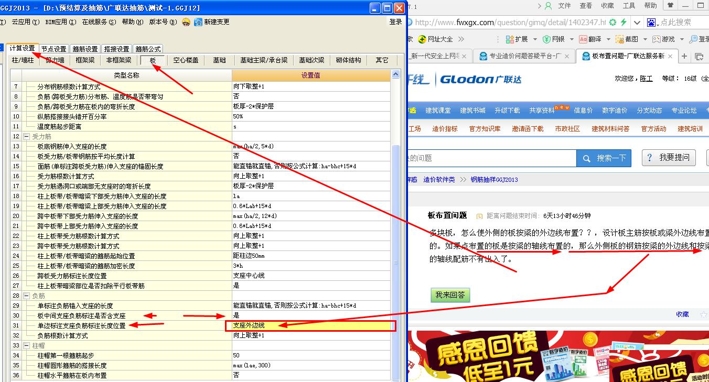This screenshot has height=382, width=709.
Task: Click the Baidu paw search engine icon
Action: (651, 23)
